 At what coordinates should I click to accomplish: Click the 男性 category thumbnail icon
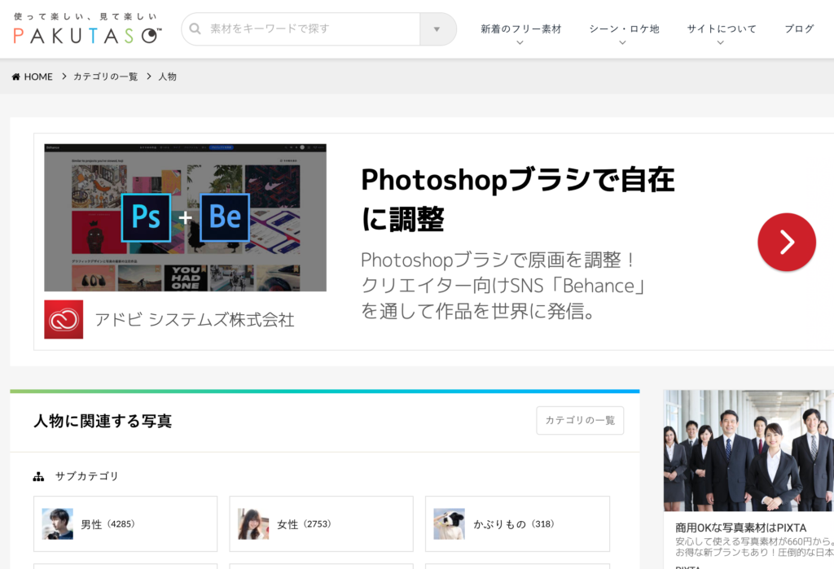point(58,524)
